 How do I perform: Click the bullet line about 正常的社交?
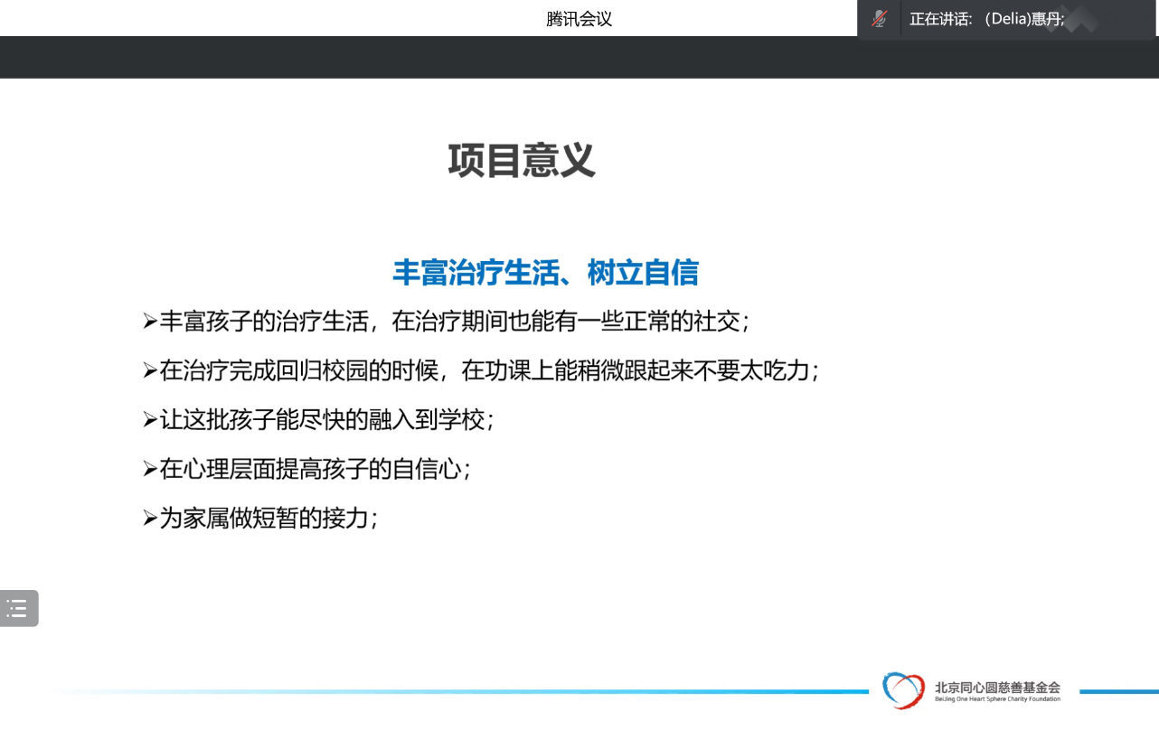tap(452, 321)
